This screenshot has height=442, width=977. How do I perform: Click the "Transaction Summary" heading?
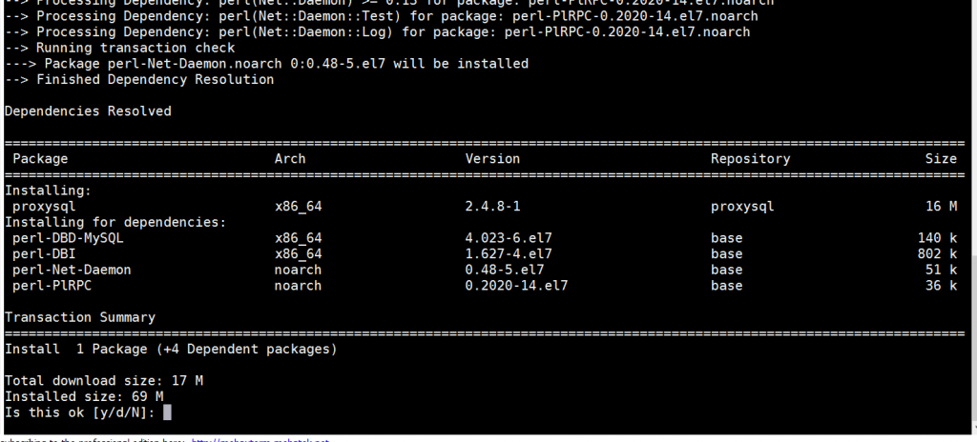[x=80, y=317]
